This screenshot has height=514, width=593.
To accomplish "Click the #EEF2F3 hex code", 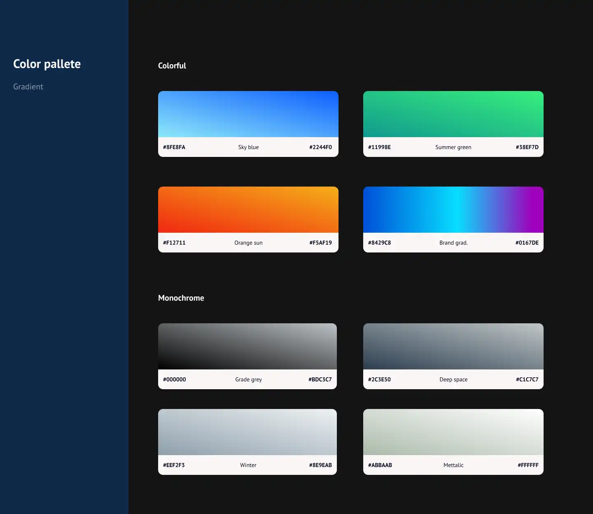I will point(174,465).
